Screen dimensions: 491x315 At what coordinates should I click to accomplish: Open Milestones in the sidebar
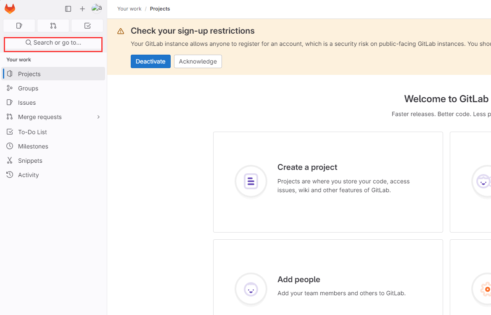53,146
